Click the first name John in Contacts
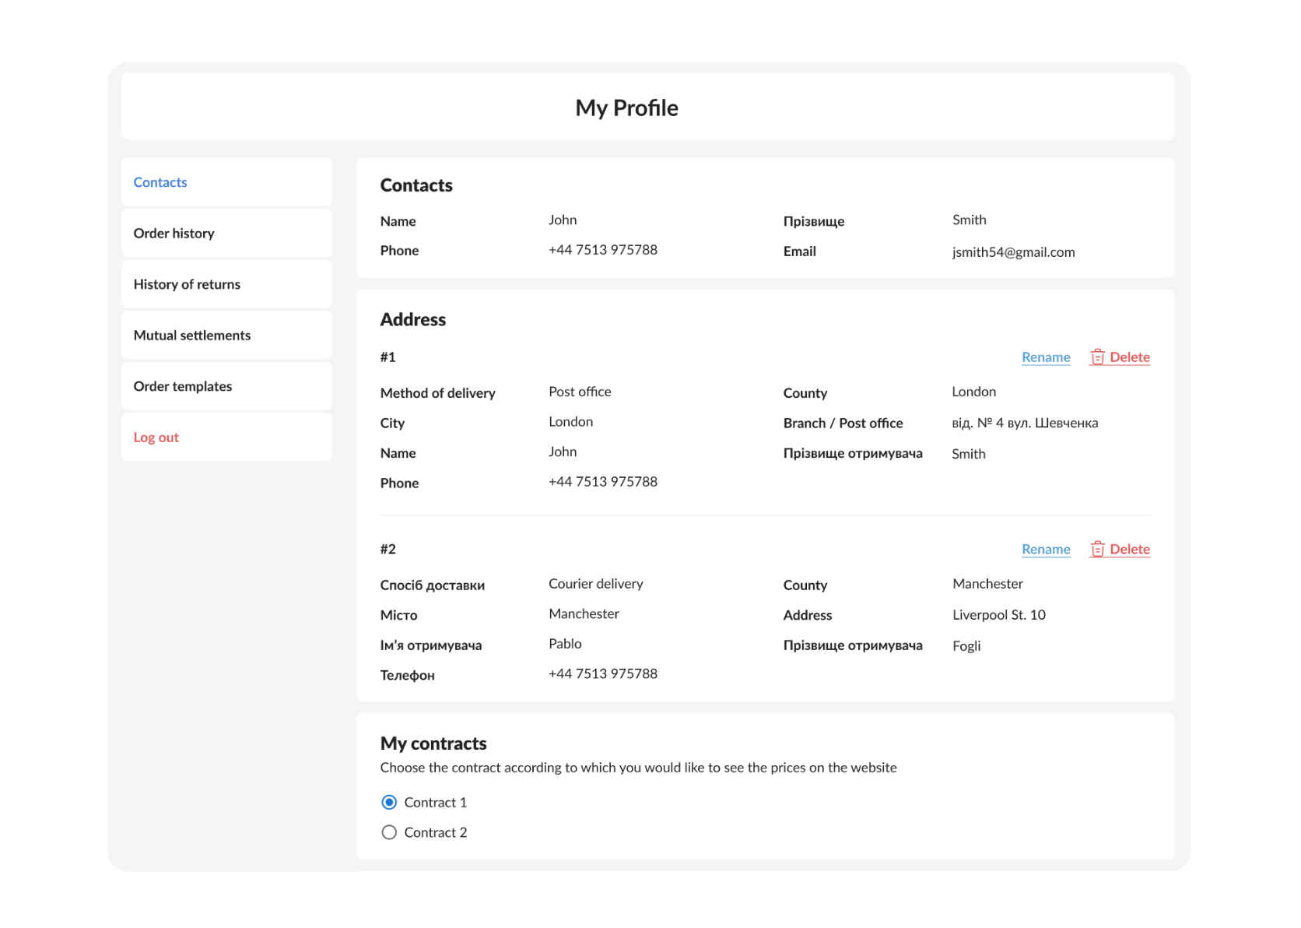The width and height of the screenshot is (1301, 928). [563, 220]
